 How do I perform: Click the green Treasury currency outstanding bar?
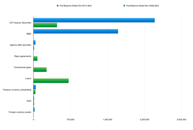point(34,92)
